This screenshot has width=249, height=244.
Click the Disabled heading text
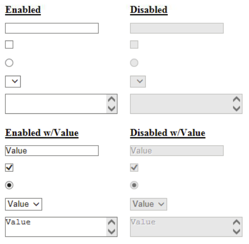pyautogui.click(x=149, y=10)
